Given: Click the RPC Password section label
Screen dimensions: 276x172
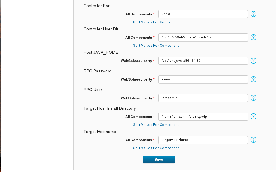Looking at the screenshot, I should (97, 71).
